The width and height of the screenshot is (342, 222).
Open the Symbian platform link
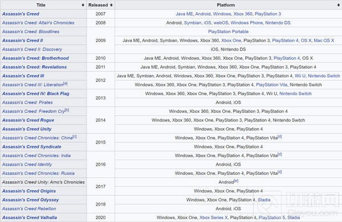click(193, 23)
